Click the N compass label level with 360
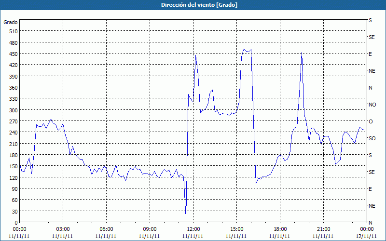 (371, 88)
